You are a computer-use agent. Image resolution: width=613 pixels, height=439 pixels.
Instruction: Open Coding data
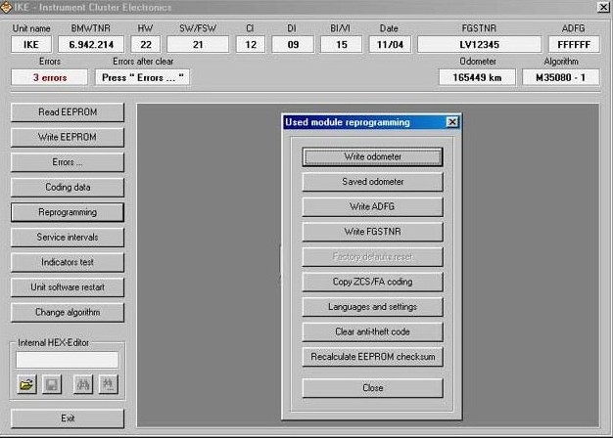click(68, 188)
